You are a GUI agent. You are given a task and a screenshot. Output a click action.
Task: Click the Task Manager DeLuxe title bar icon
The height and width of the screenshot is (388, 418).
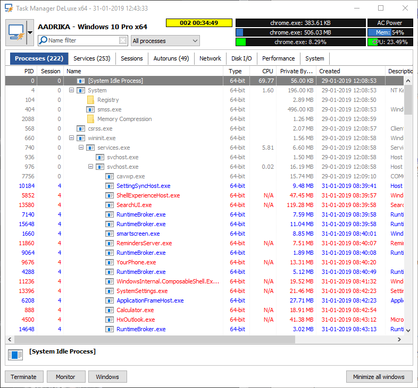pyautogui.click(x=9, y=8)
